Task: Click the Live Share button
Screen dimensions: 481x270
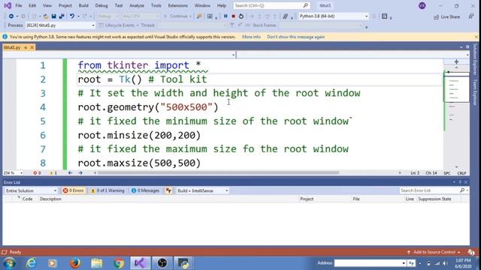Action: coord(447,16)
